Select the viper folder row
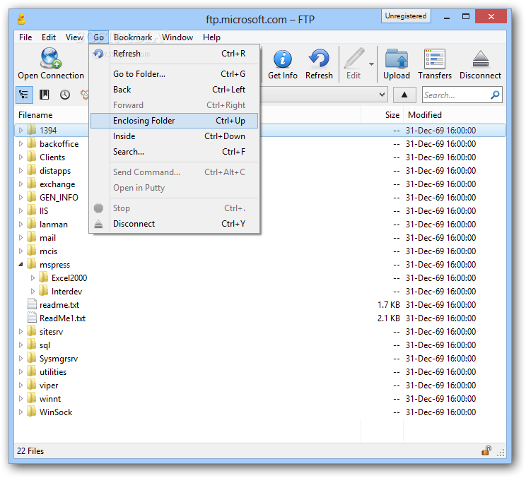 point(260,386)
